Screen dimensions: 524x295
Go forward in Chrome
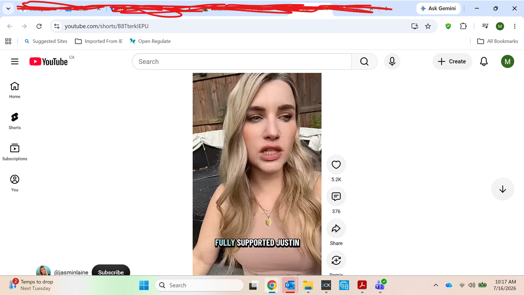tap(24, 26)
